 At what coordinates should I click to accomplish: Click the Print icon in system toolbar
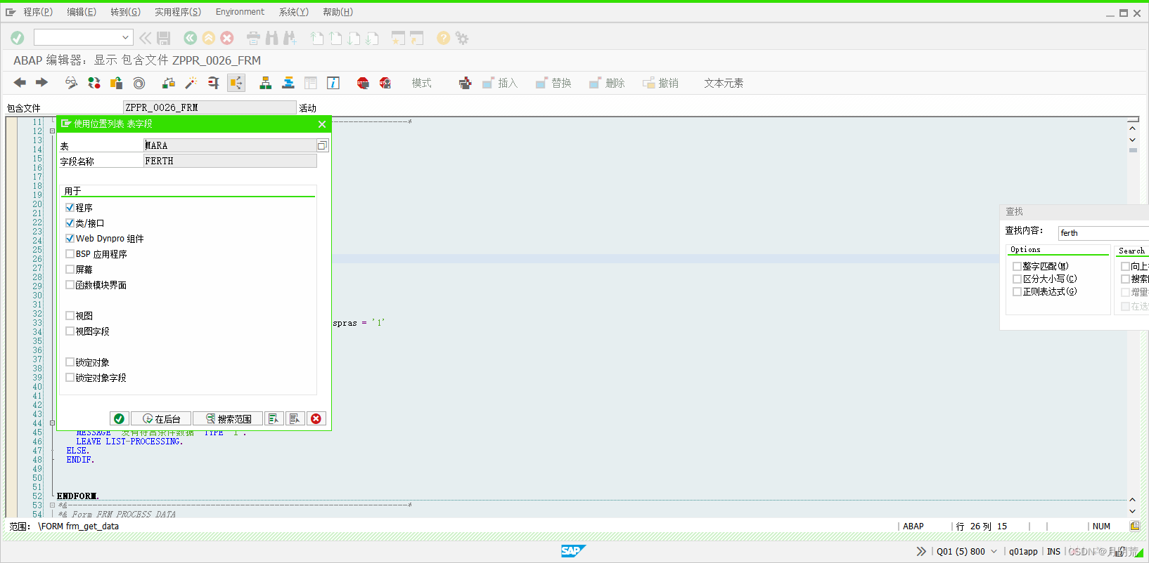tap(253, 38)
